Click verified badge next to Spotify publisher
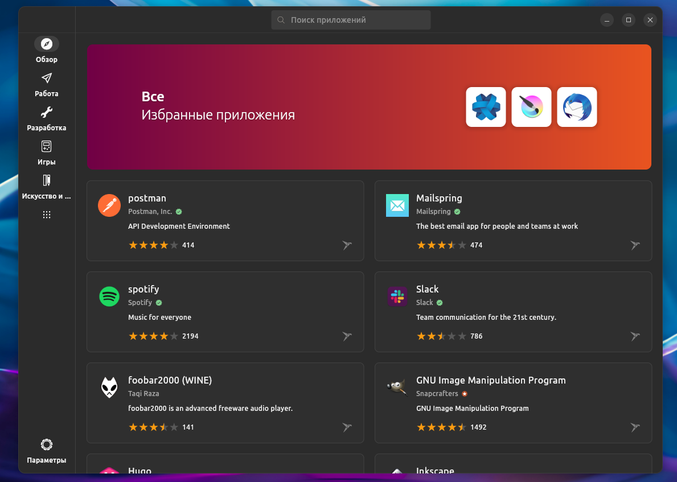Screen dimensions: 677x482 point(159,303)
